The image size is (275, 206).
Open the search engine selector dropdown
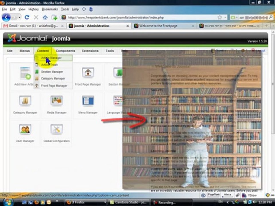[x=234, y=17]
